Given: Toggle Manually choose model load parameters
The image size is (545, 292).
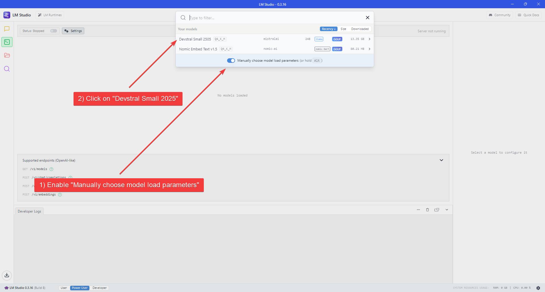Looking at the screenshot, I should (x=231, y=61).
